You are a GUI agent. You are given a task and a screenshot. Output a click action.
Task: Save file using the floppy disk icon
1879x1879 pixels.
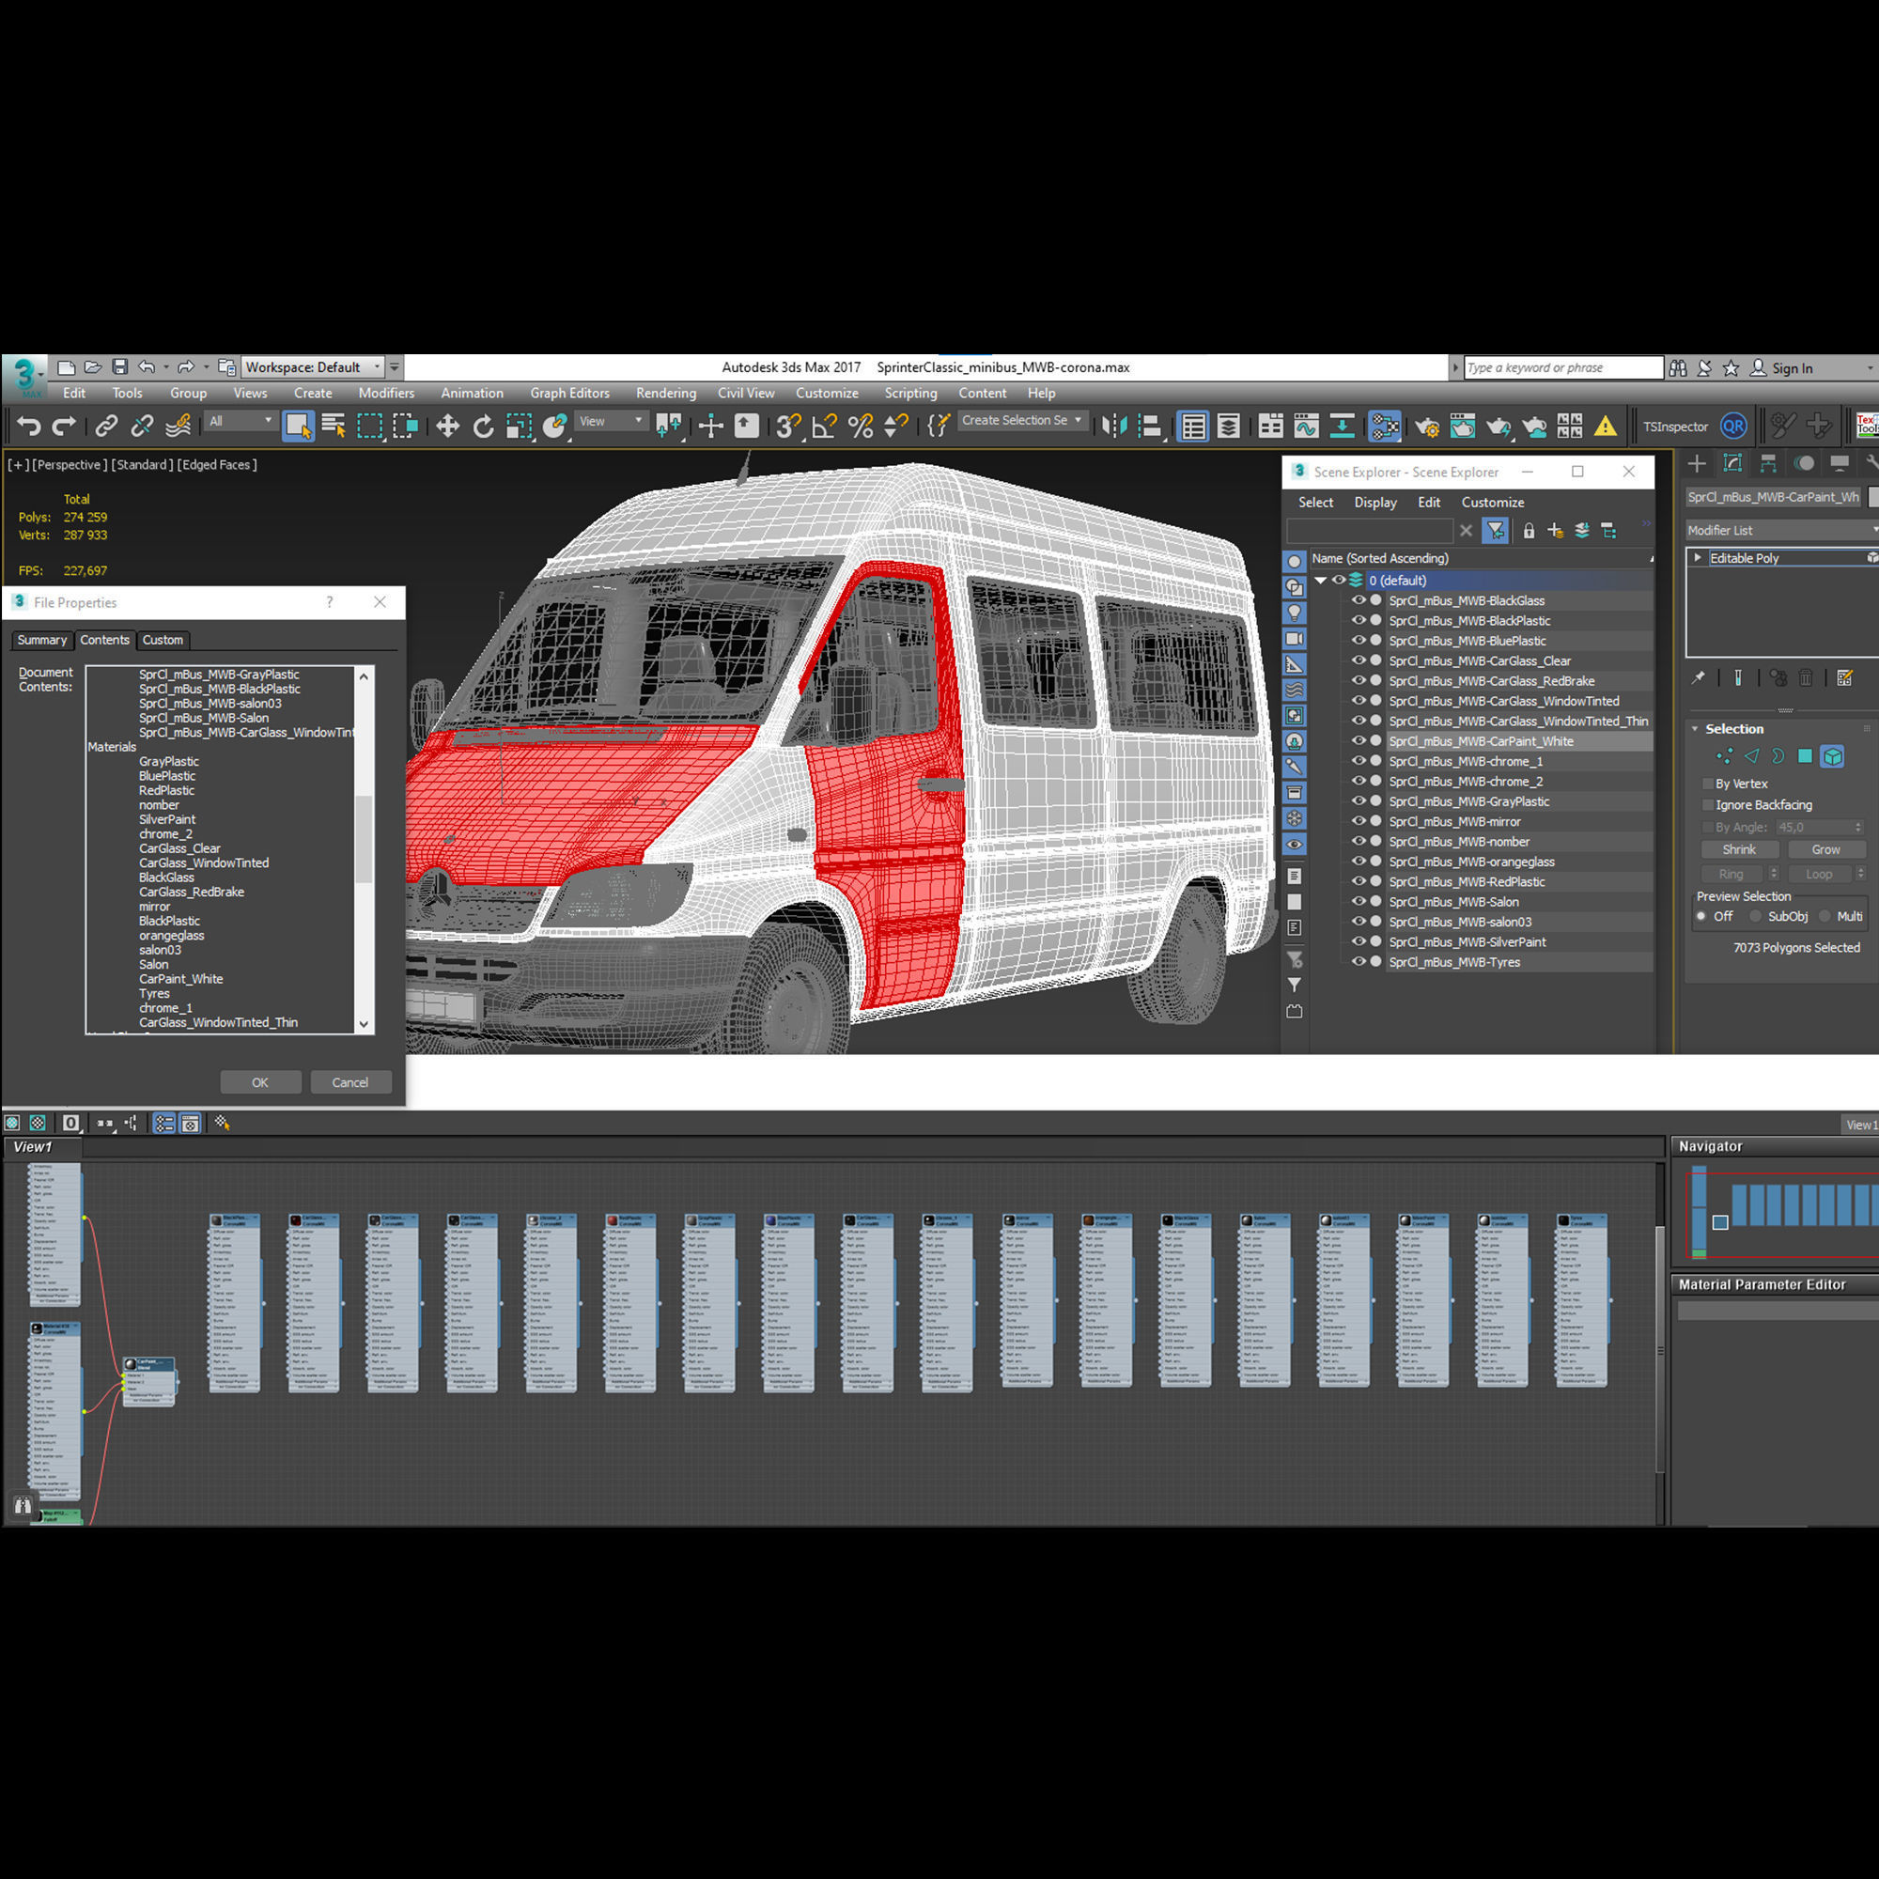[x=119, y=366]
